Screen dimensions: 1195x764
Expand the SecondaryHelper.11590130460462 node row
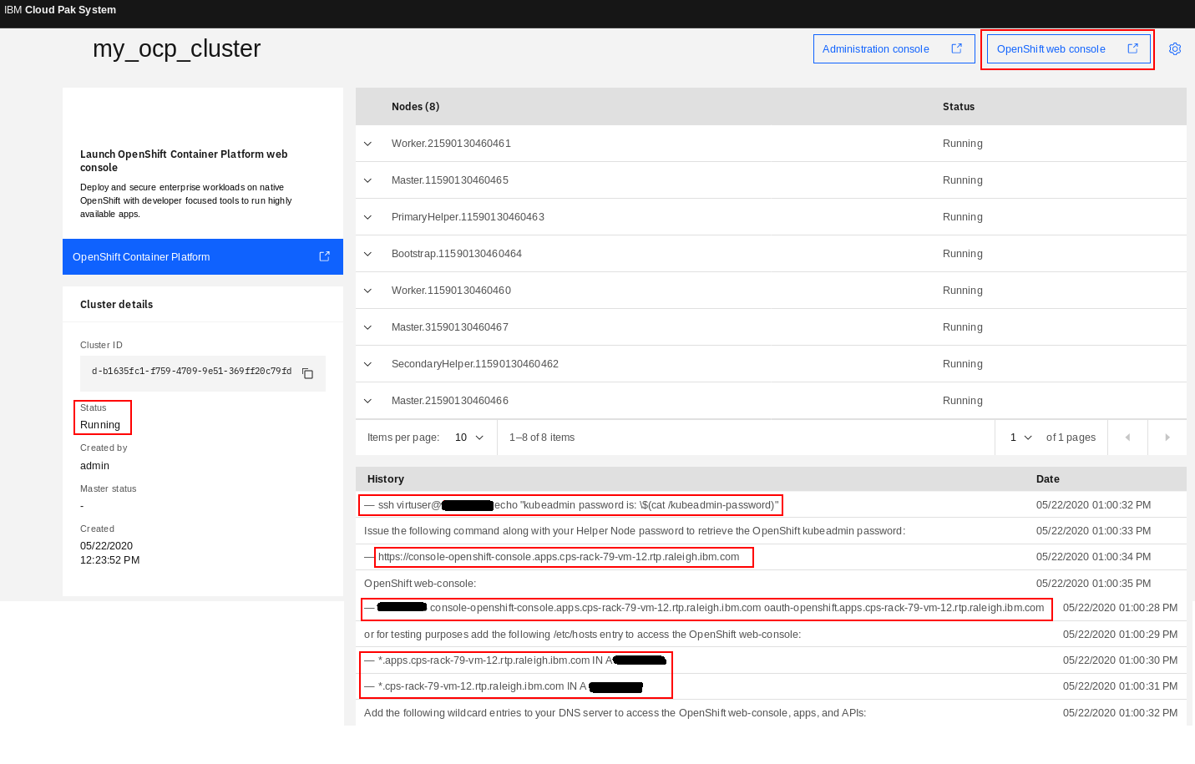coord(367,364)
